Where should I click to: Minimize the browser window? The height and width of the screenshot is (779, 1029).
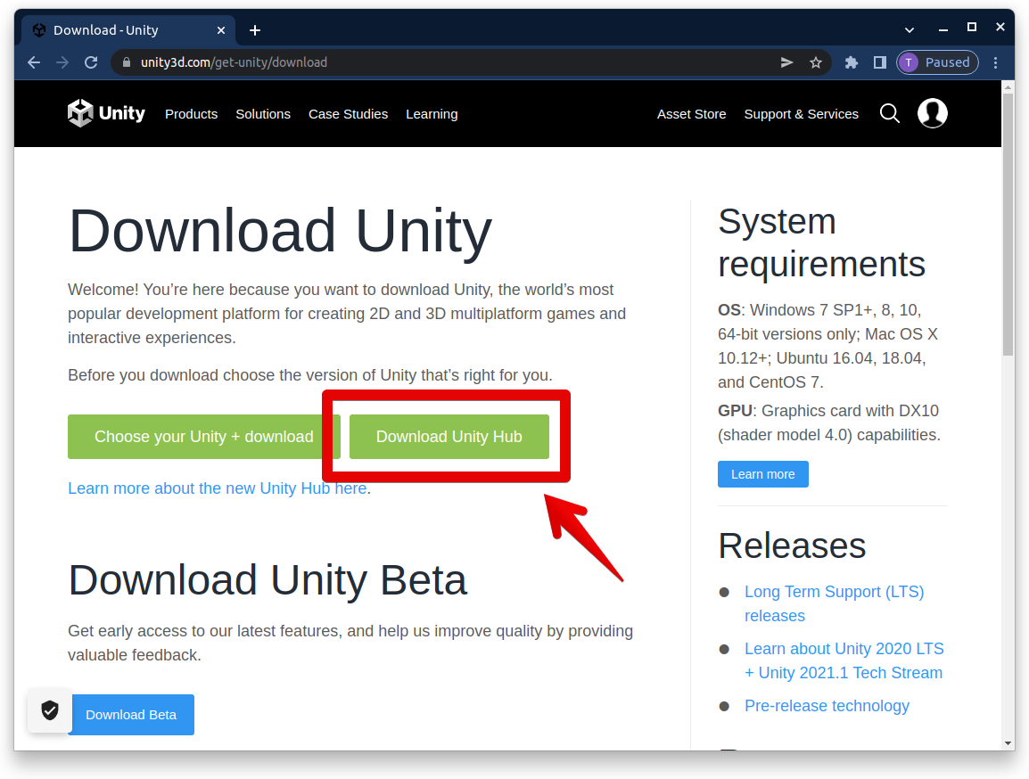[x=943, y=29]
